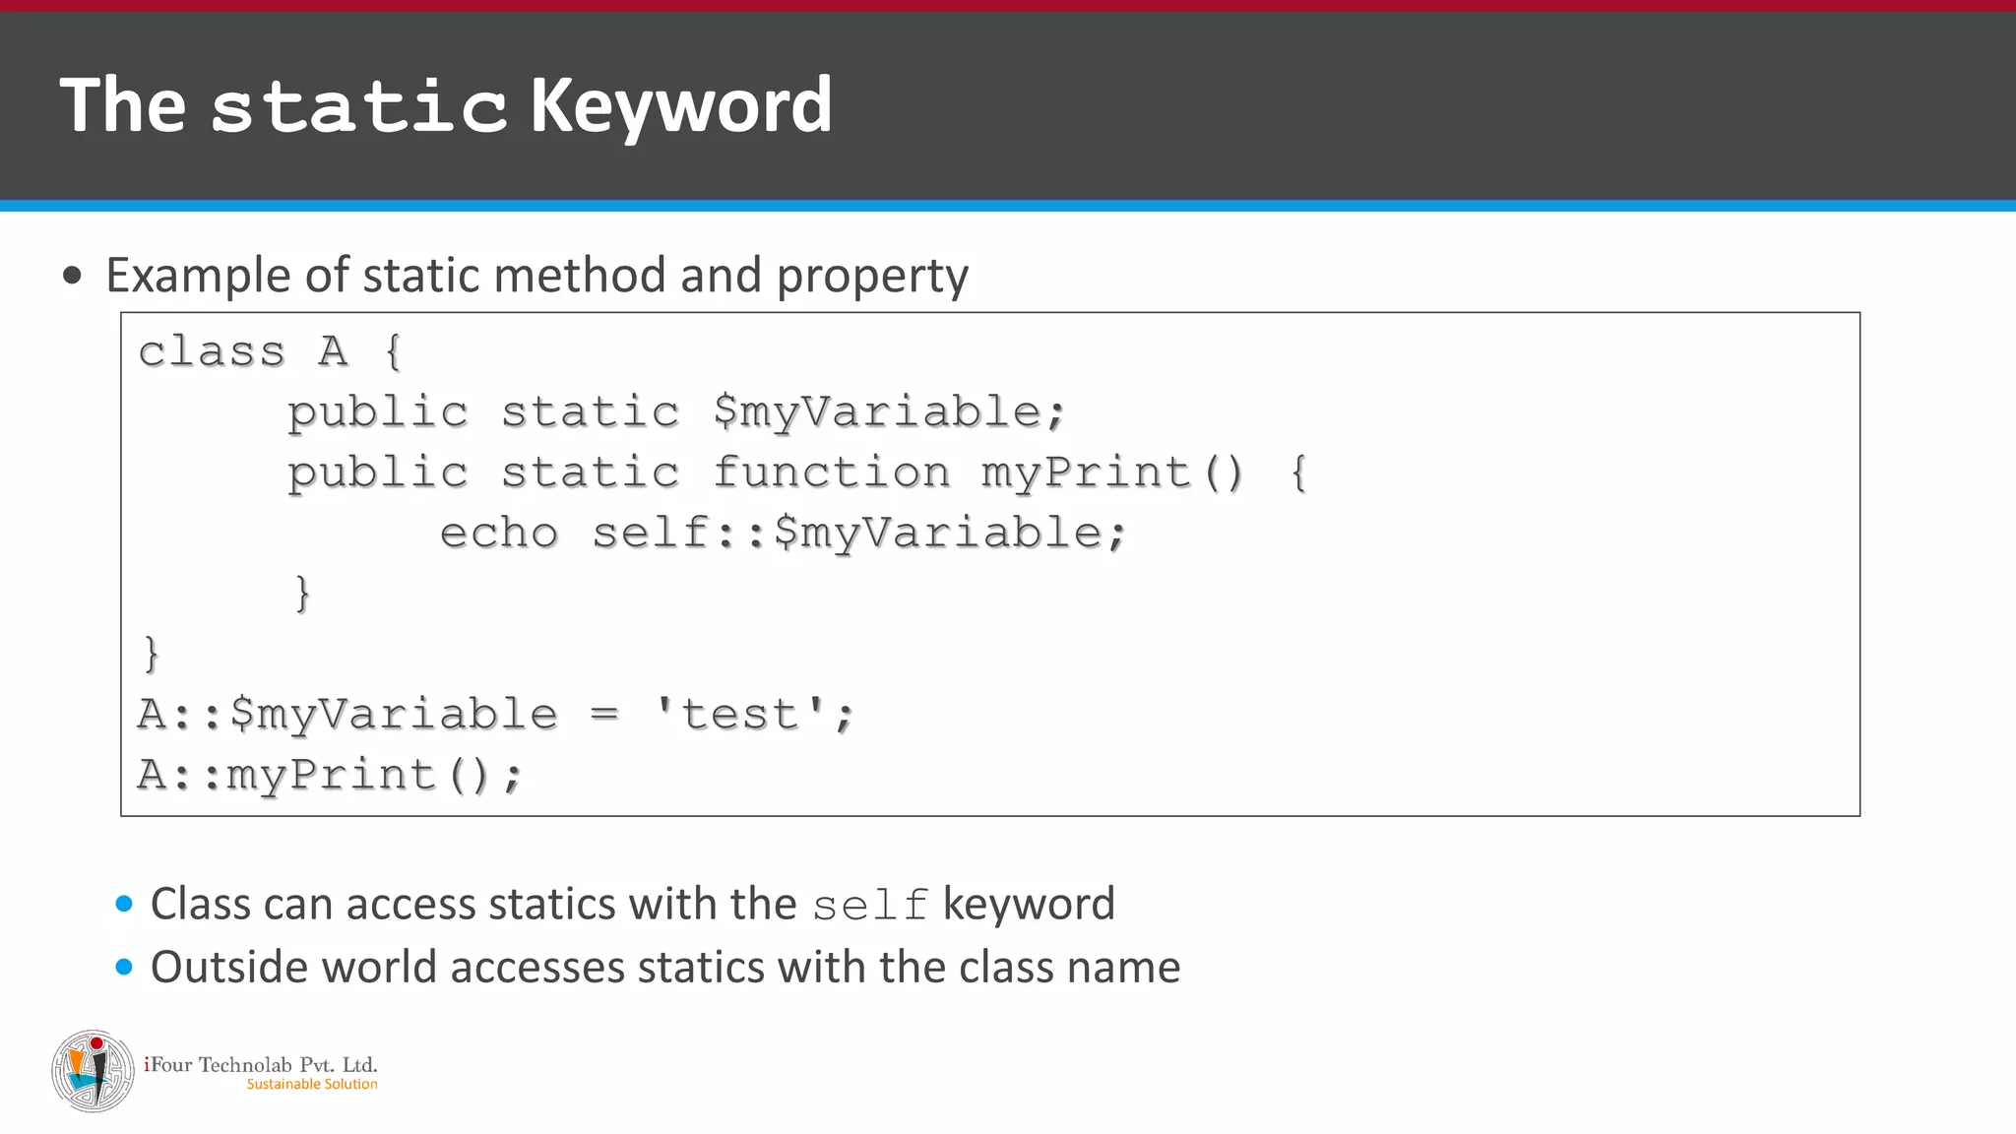Image resolution: width=2016 pixels, height=1134 pixels.
Task: Click the line "A::$myVariable = 'test';"
Action: [x=495, y=714]
